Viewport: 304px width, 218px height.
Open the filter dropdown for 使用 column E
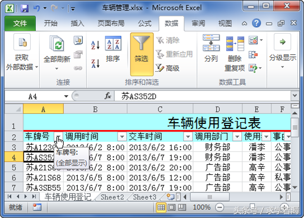(x=266, y=137)
